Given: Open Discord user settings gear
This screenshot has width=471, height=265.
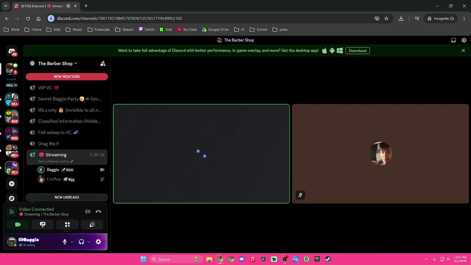Looking at the screenshot, I should 98,242.
